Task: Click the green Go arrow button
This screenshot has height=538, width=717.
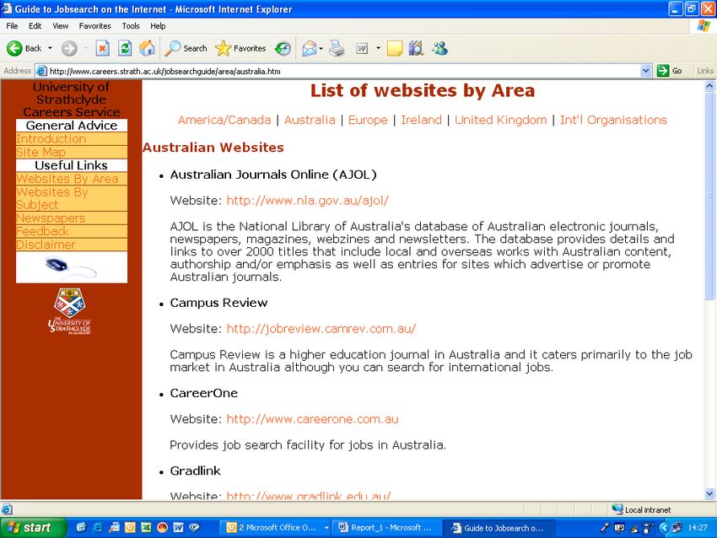Action: [x=662, y=71]
